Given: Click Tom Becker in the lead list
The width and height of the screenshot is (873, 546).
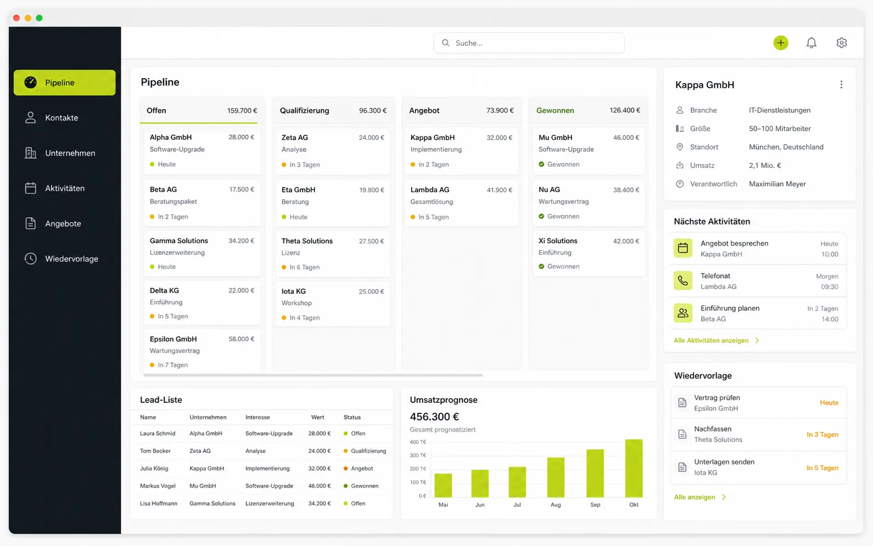Looking at the screenshot, I should tap(155, 451).
